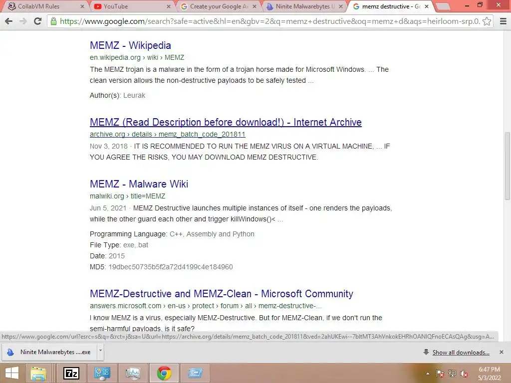Open the Control Panel taskbar icon
This screenshot has width=511, height=383.
point(102,373)
